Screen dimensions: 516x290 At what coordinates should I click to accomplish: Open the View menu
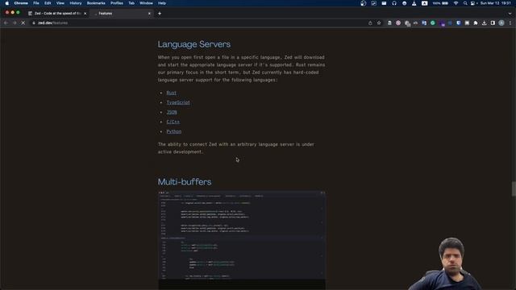[60, 3]
